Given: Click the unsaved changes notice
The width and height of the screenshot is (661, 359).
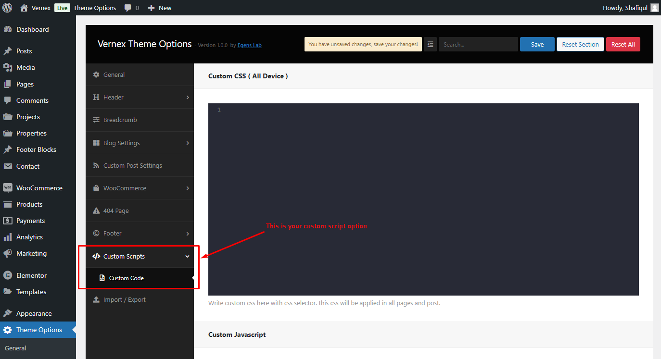Looking at the screenshot, I should point(363,44).
